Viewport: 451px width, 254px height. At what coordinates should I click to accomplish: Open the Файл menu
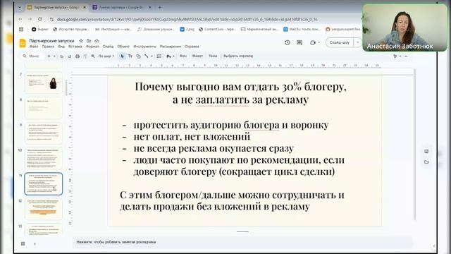coord(34,47)
